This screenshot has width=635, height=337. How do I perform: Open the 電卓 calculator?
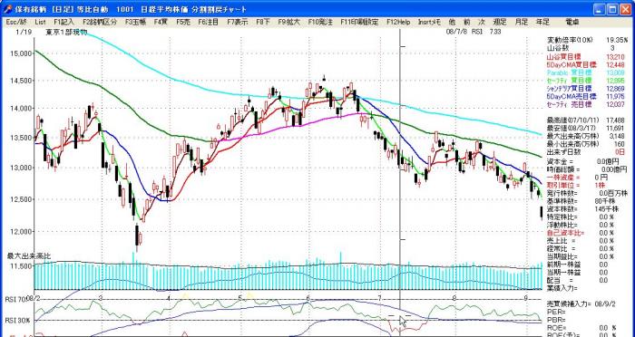[x=571, y=23]
